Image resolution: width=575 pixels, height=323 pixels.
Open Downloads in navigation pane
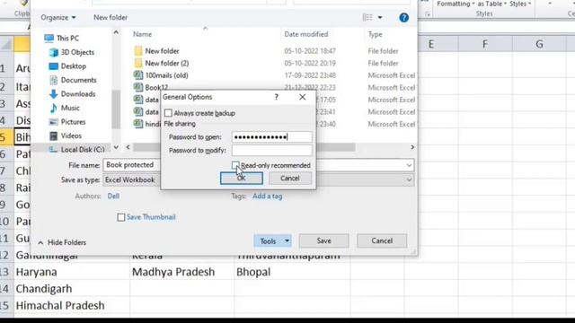pyautogui.click(x=72, y=93)
